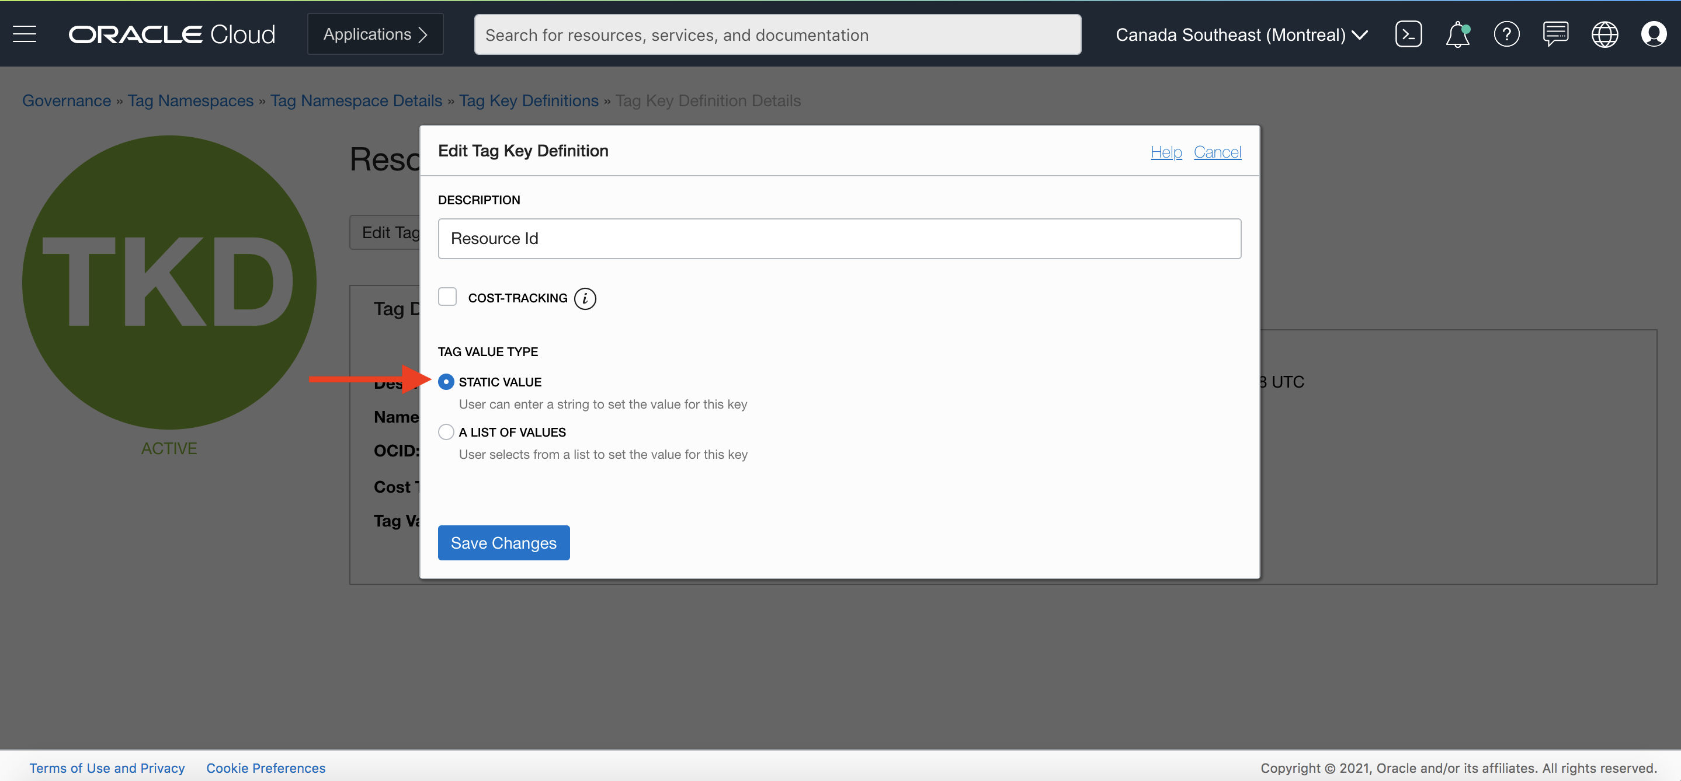The height and width of the screenshot is (781, 1681).
Task: Open the dialog Help link
Action: (x=1165, y=152)
